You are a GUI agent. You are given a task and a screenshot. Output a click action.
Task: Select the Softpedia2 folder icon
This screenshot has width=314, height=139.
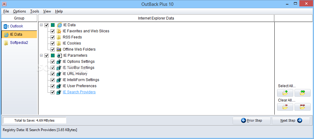6,43
